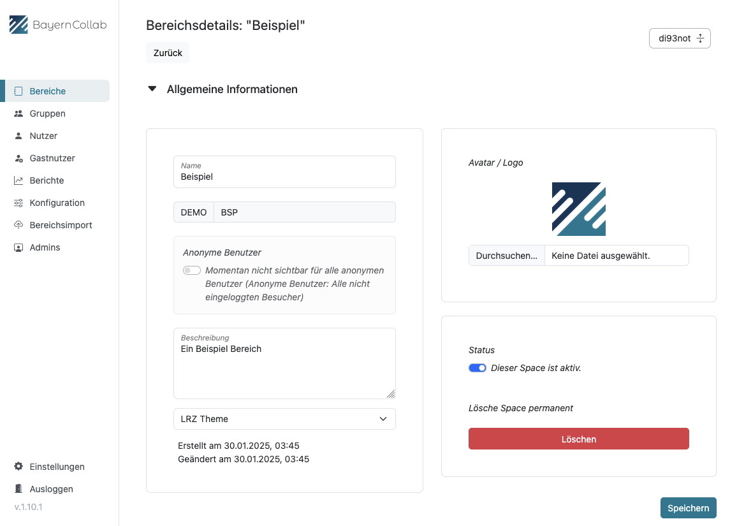Select Ausloggen in the sidebar

coord(51,489)
